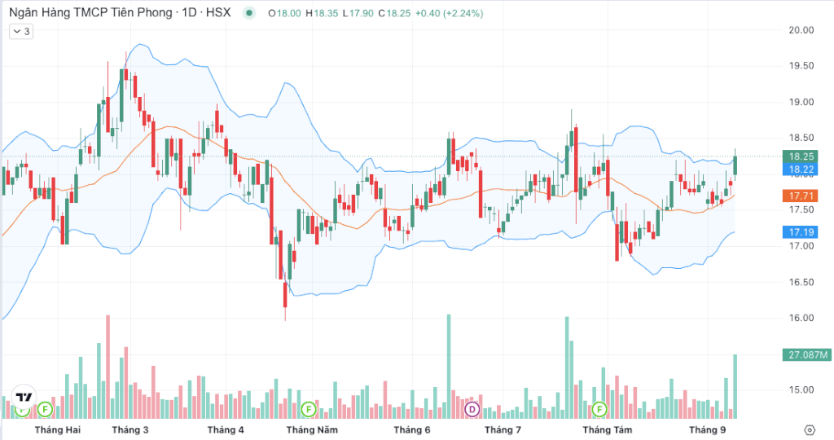Open chart settings gear icon
Image resolution: width=834 pixels, height=440 pixels.
810,430
